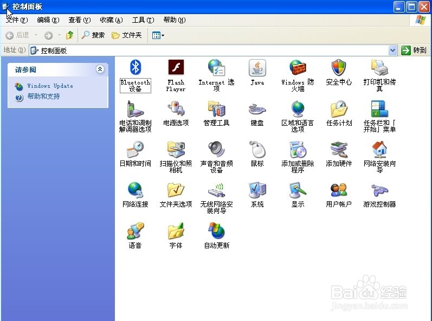This screenshot has width=432, height=321.
Task: Open 安全中心 shield icon
Action: [x=339, y=67]
